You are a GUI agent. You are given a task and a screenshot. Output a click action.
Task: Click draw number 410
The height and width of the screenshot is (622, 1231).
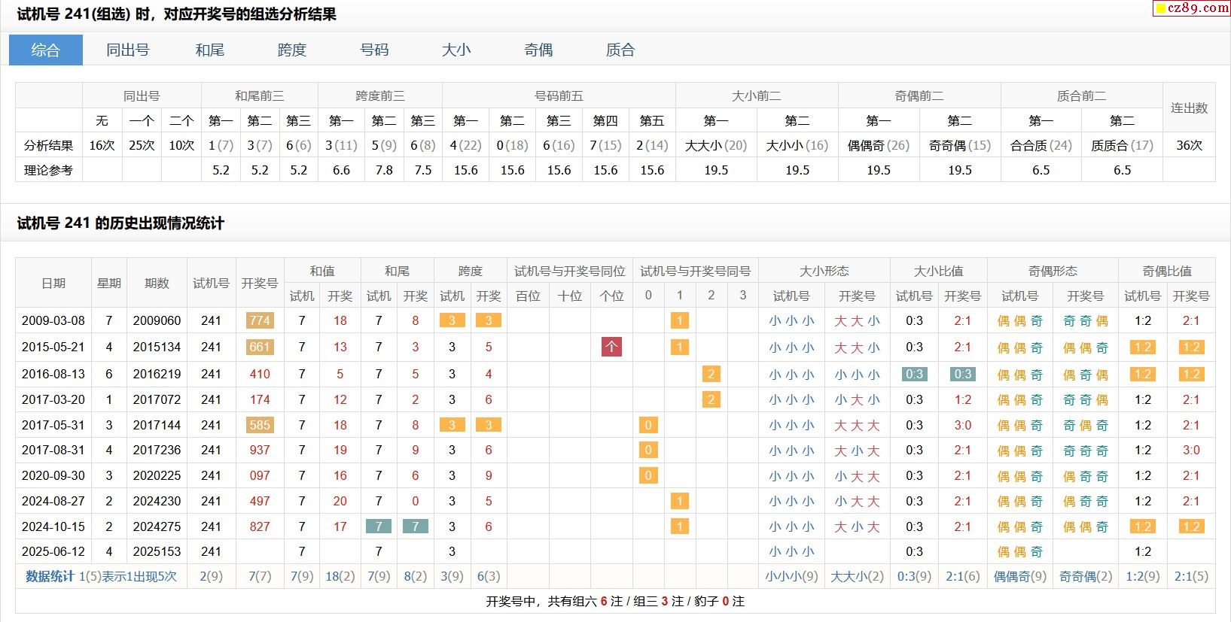(x=260, y=374)
